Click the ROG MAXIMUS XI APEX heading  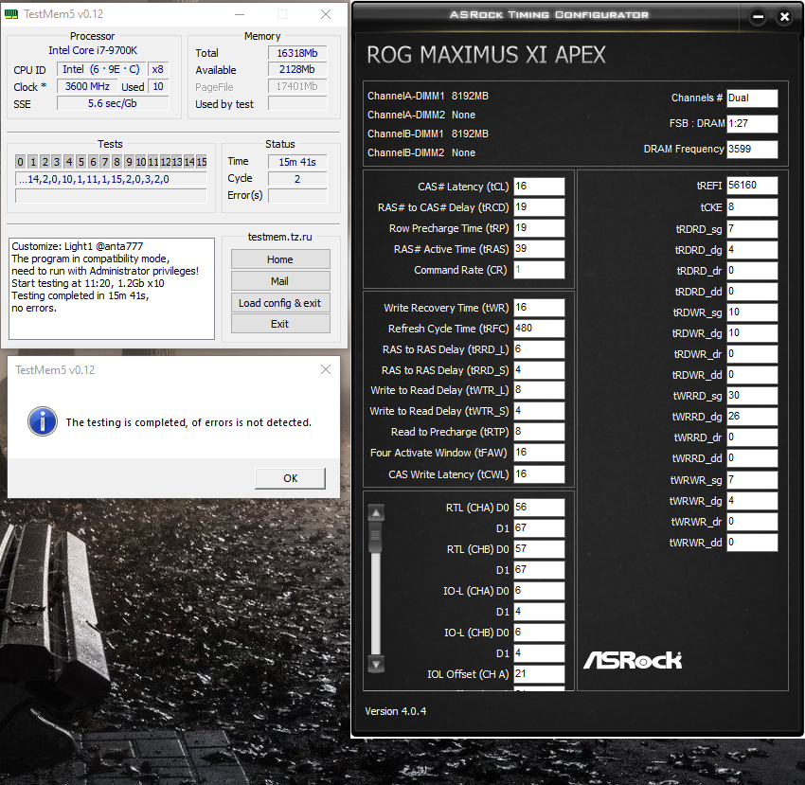coord(486,55)
